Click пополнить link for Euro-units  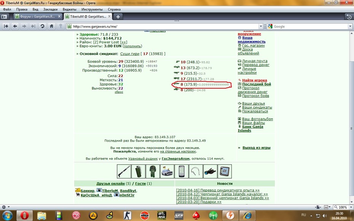132,46
